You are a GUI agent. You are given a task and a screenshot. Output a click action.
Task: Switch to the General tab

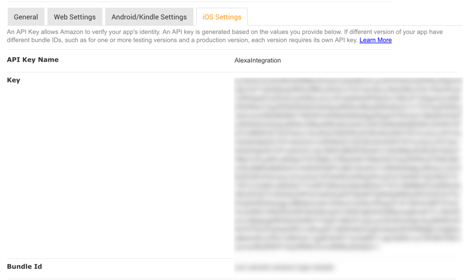[26, 17]
